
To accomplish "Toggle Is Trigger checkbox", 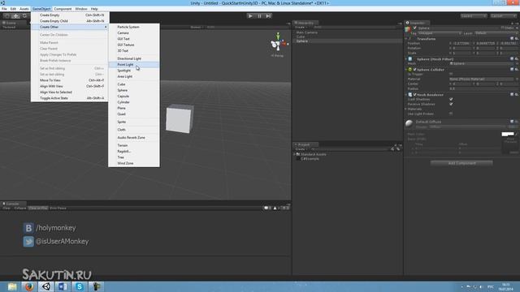I will click(451, 74).
